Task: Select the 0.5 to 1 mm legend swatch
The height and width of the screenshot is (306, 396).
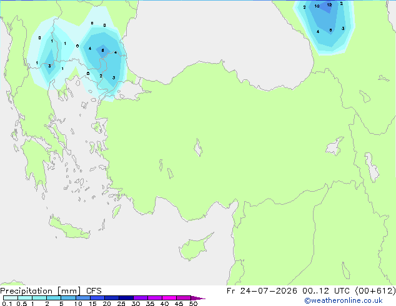Action: [25, 298]
